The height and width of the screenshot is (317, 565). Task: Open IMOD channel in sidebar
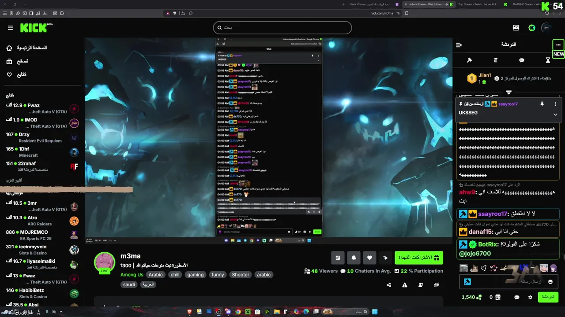click(42, 123)
